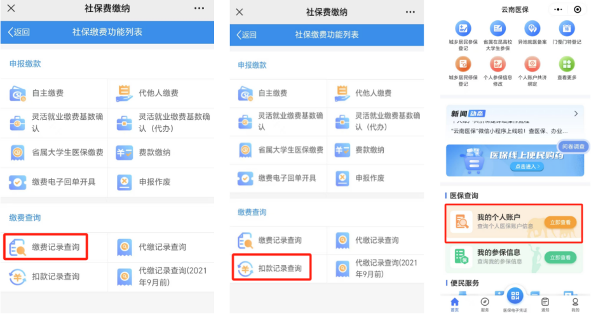The height and width of the screenshot is (314, 596).
Task: Open the 个人参保信息修改 icon
Action: pos(497,64)
